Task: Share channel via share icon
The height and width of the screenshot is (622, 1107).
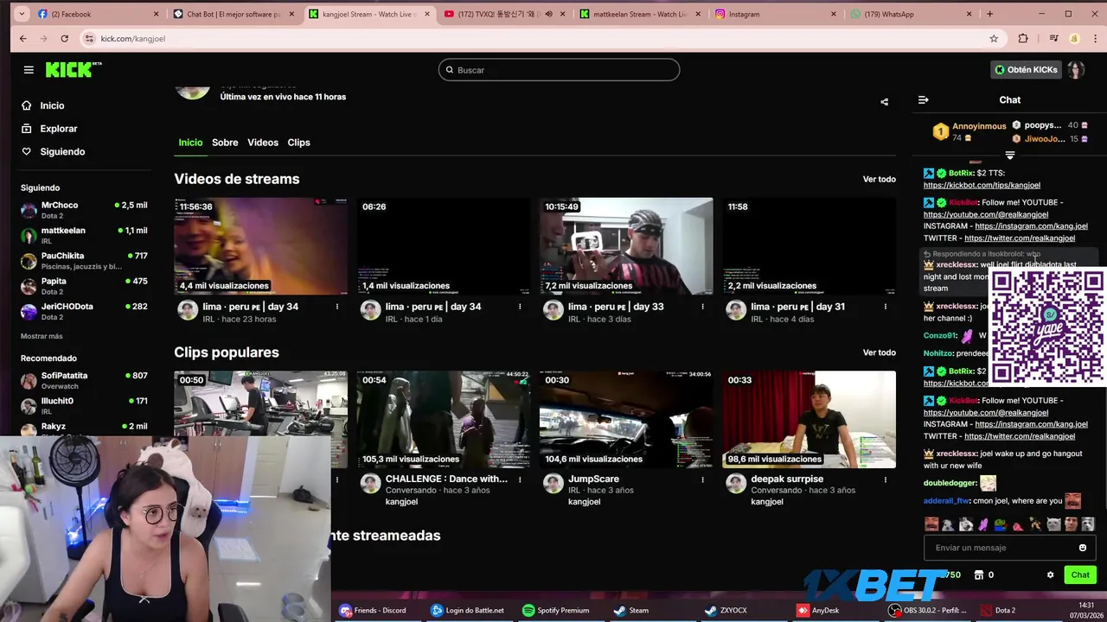Action: pos(884,102)
